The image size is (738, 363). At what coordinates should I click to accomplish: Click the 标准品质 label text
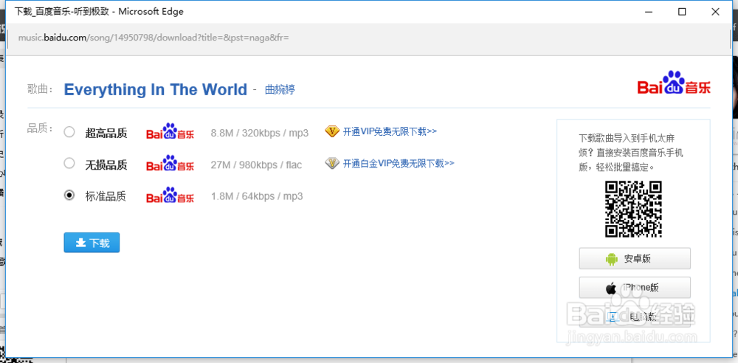(x=106, y=196)
